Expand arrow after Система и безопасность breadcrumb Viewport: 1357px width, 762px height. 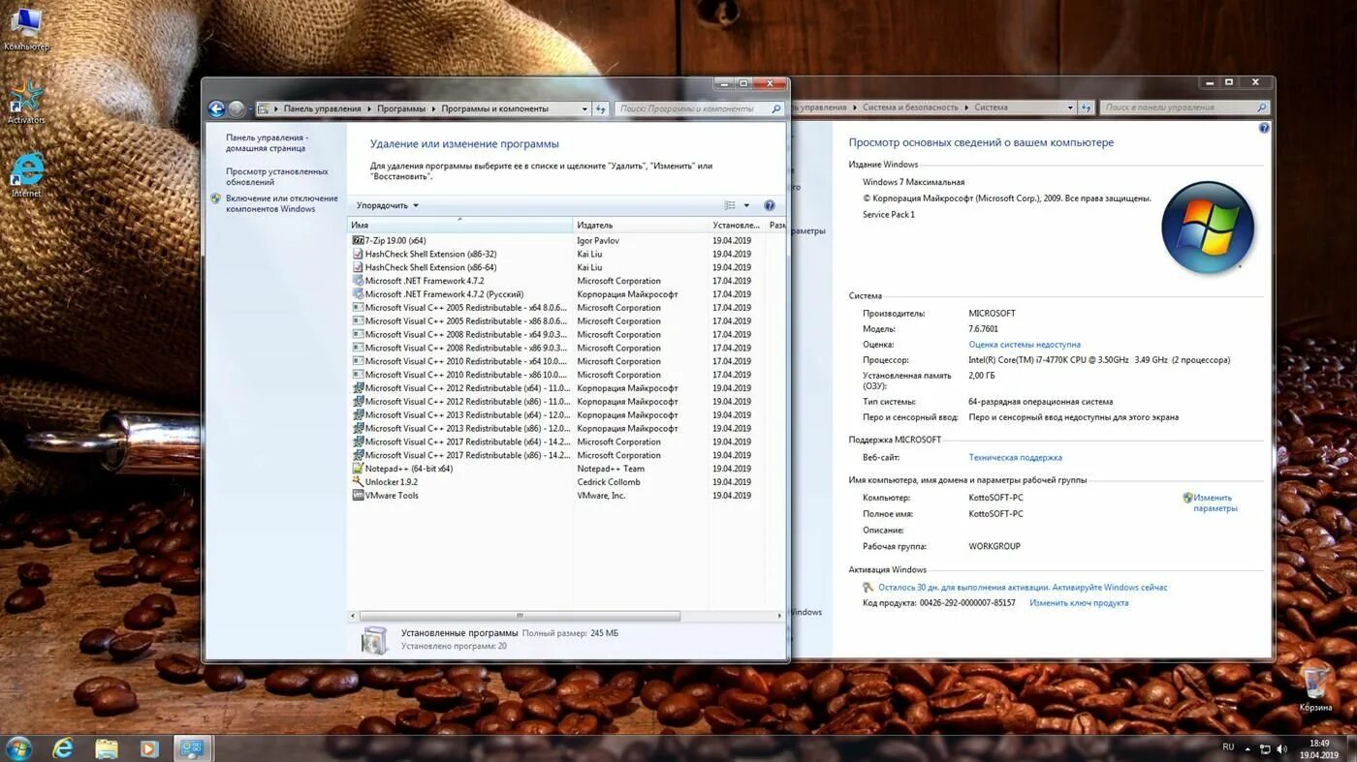tap(966, 107)
